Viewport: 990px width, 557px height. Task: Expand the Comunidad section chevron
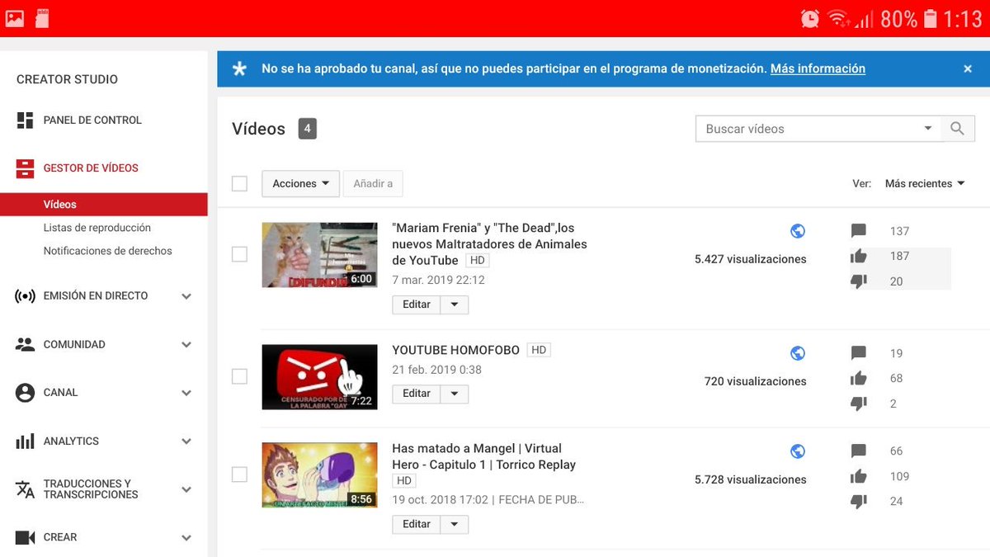point(186,345)
